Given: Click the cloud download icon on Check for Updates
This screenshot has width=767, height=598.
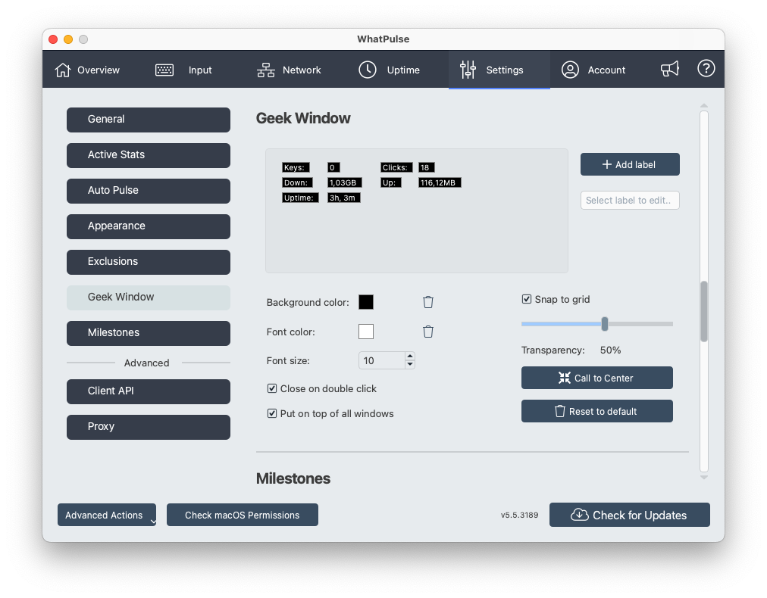Looking at the screenshot, I should tap(580, 515).
